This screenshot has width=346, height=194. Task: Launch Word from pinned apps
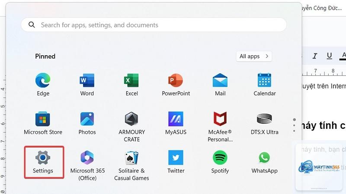[87, 84]
